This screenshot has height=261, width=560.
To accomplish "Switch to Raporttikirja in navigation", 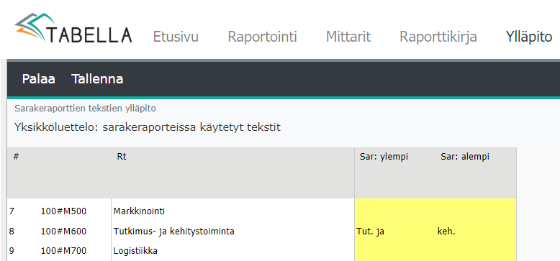I will [438, 37].
